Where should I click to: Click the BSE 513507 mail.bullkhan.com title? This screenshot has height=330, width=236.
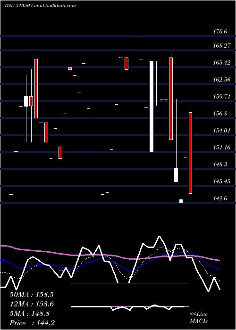coord(40,6)
